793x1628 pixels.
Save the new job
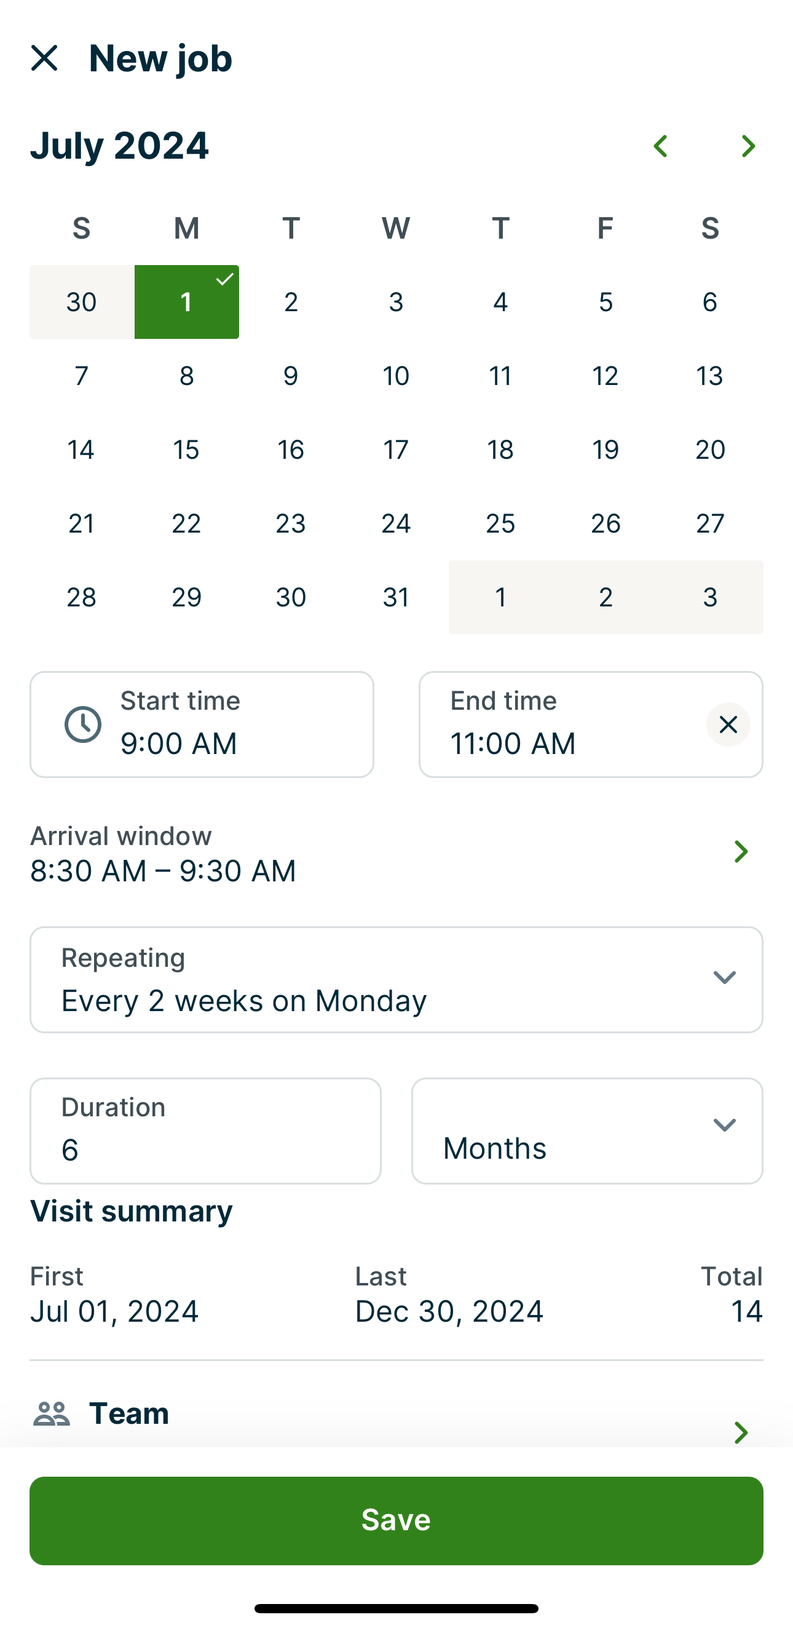coord(396,1520)
